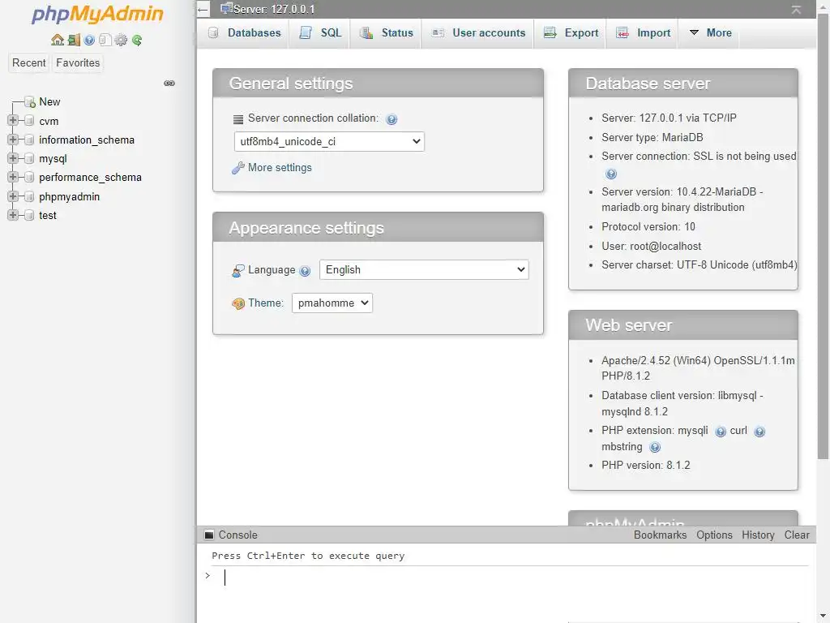Expand the mysql database tree node

13,158
